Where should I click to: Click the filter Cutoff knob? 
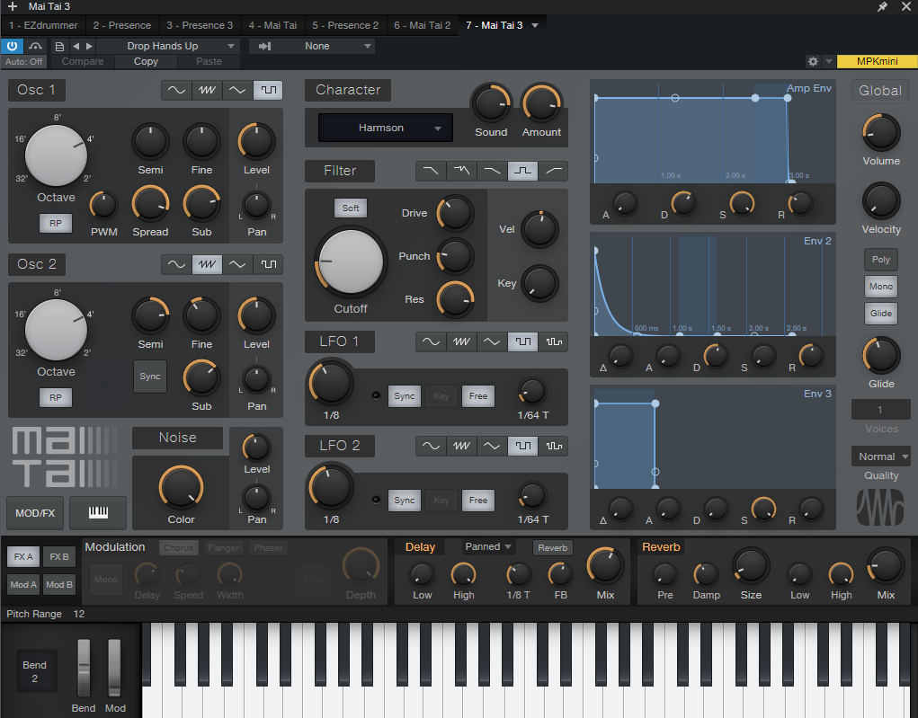351,261
